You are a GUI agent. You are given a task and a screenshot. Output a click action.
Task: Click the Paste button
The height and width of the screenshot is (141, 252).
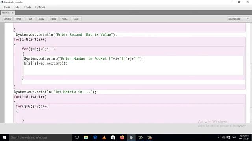coord(53,19)
